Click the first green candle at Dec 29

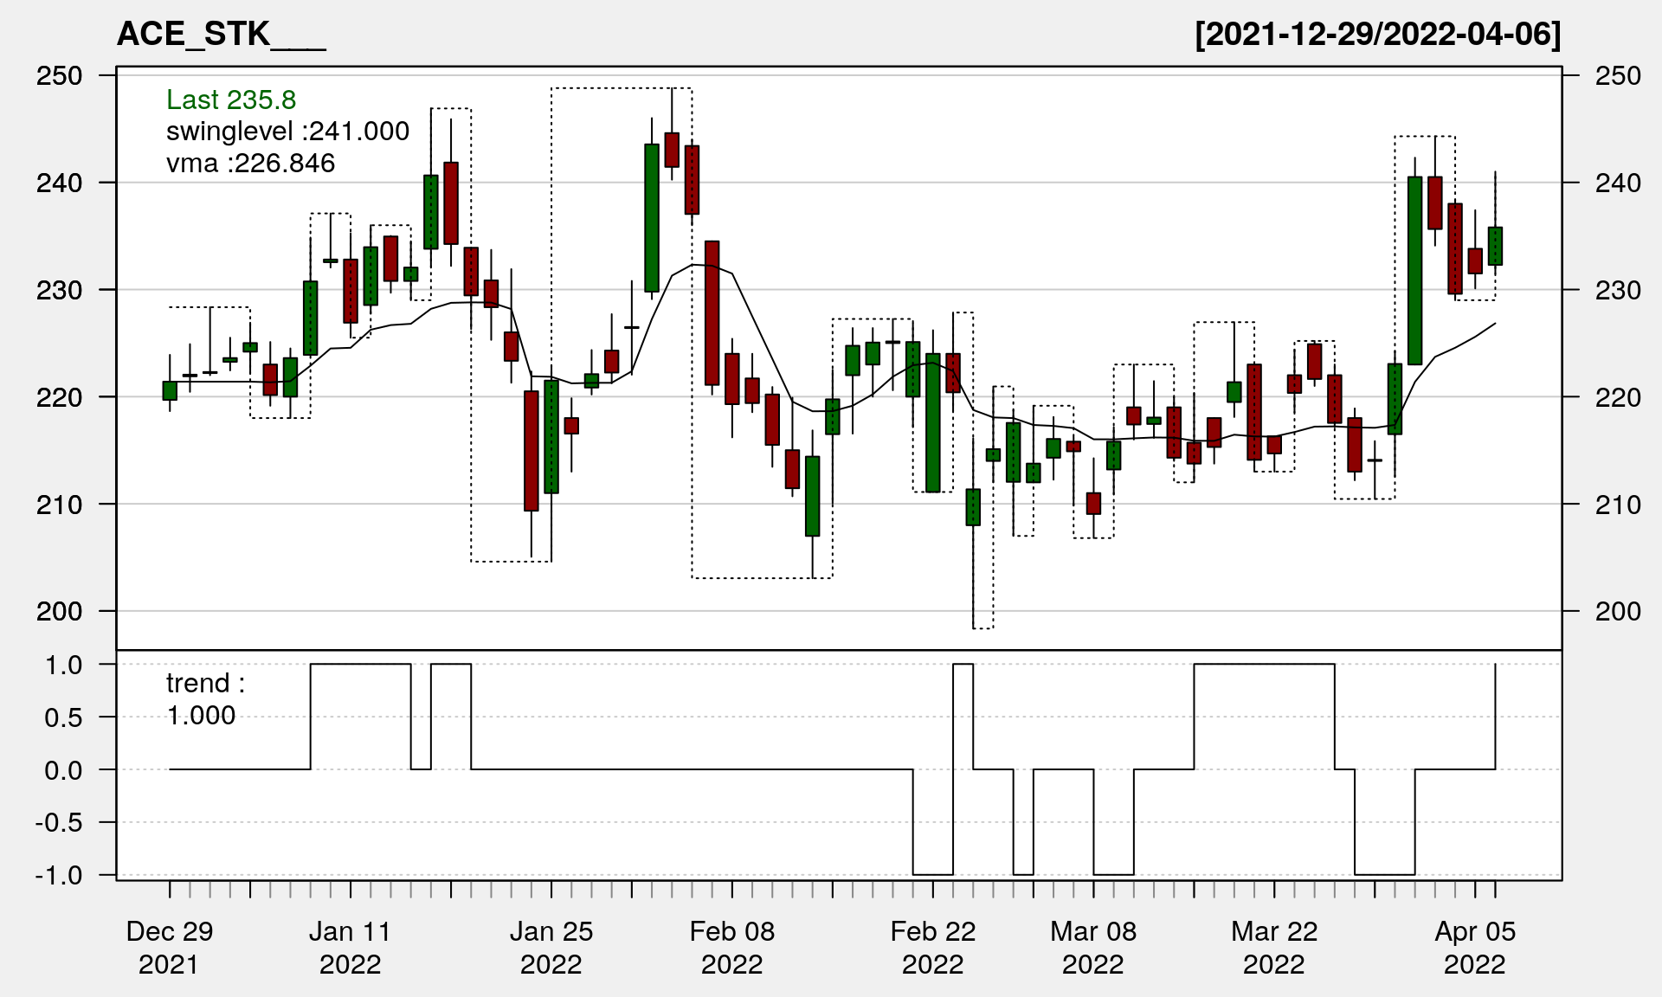pos(170,390)
